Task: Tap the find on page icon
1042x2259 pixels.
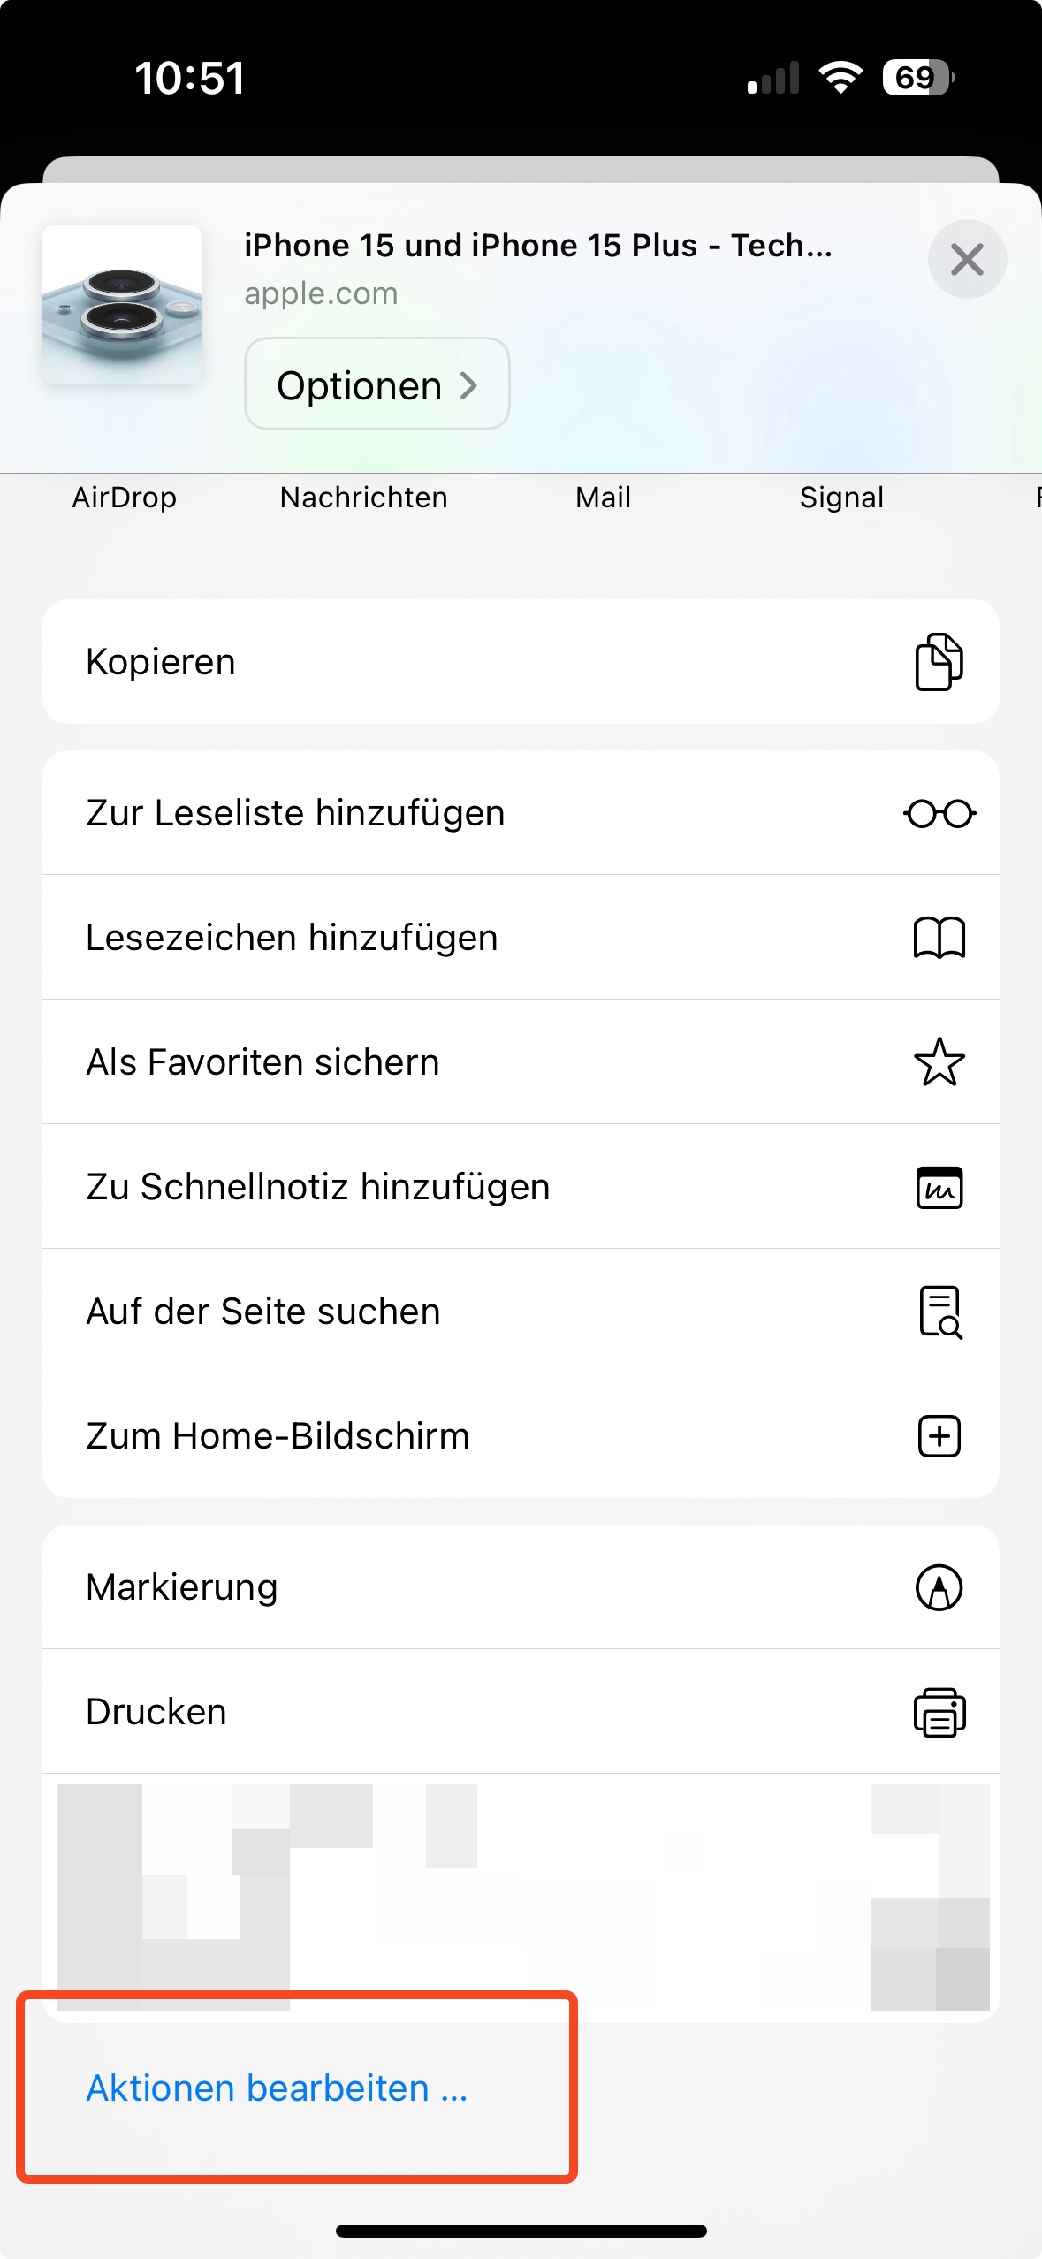Action: (x=939, y=1312)
